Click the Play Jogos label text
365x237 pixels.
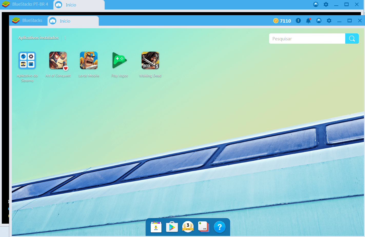120,76
